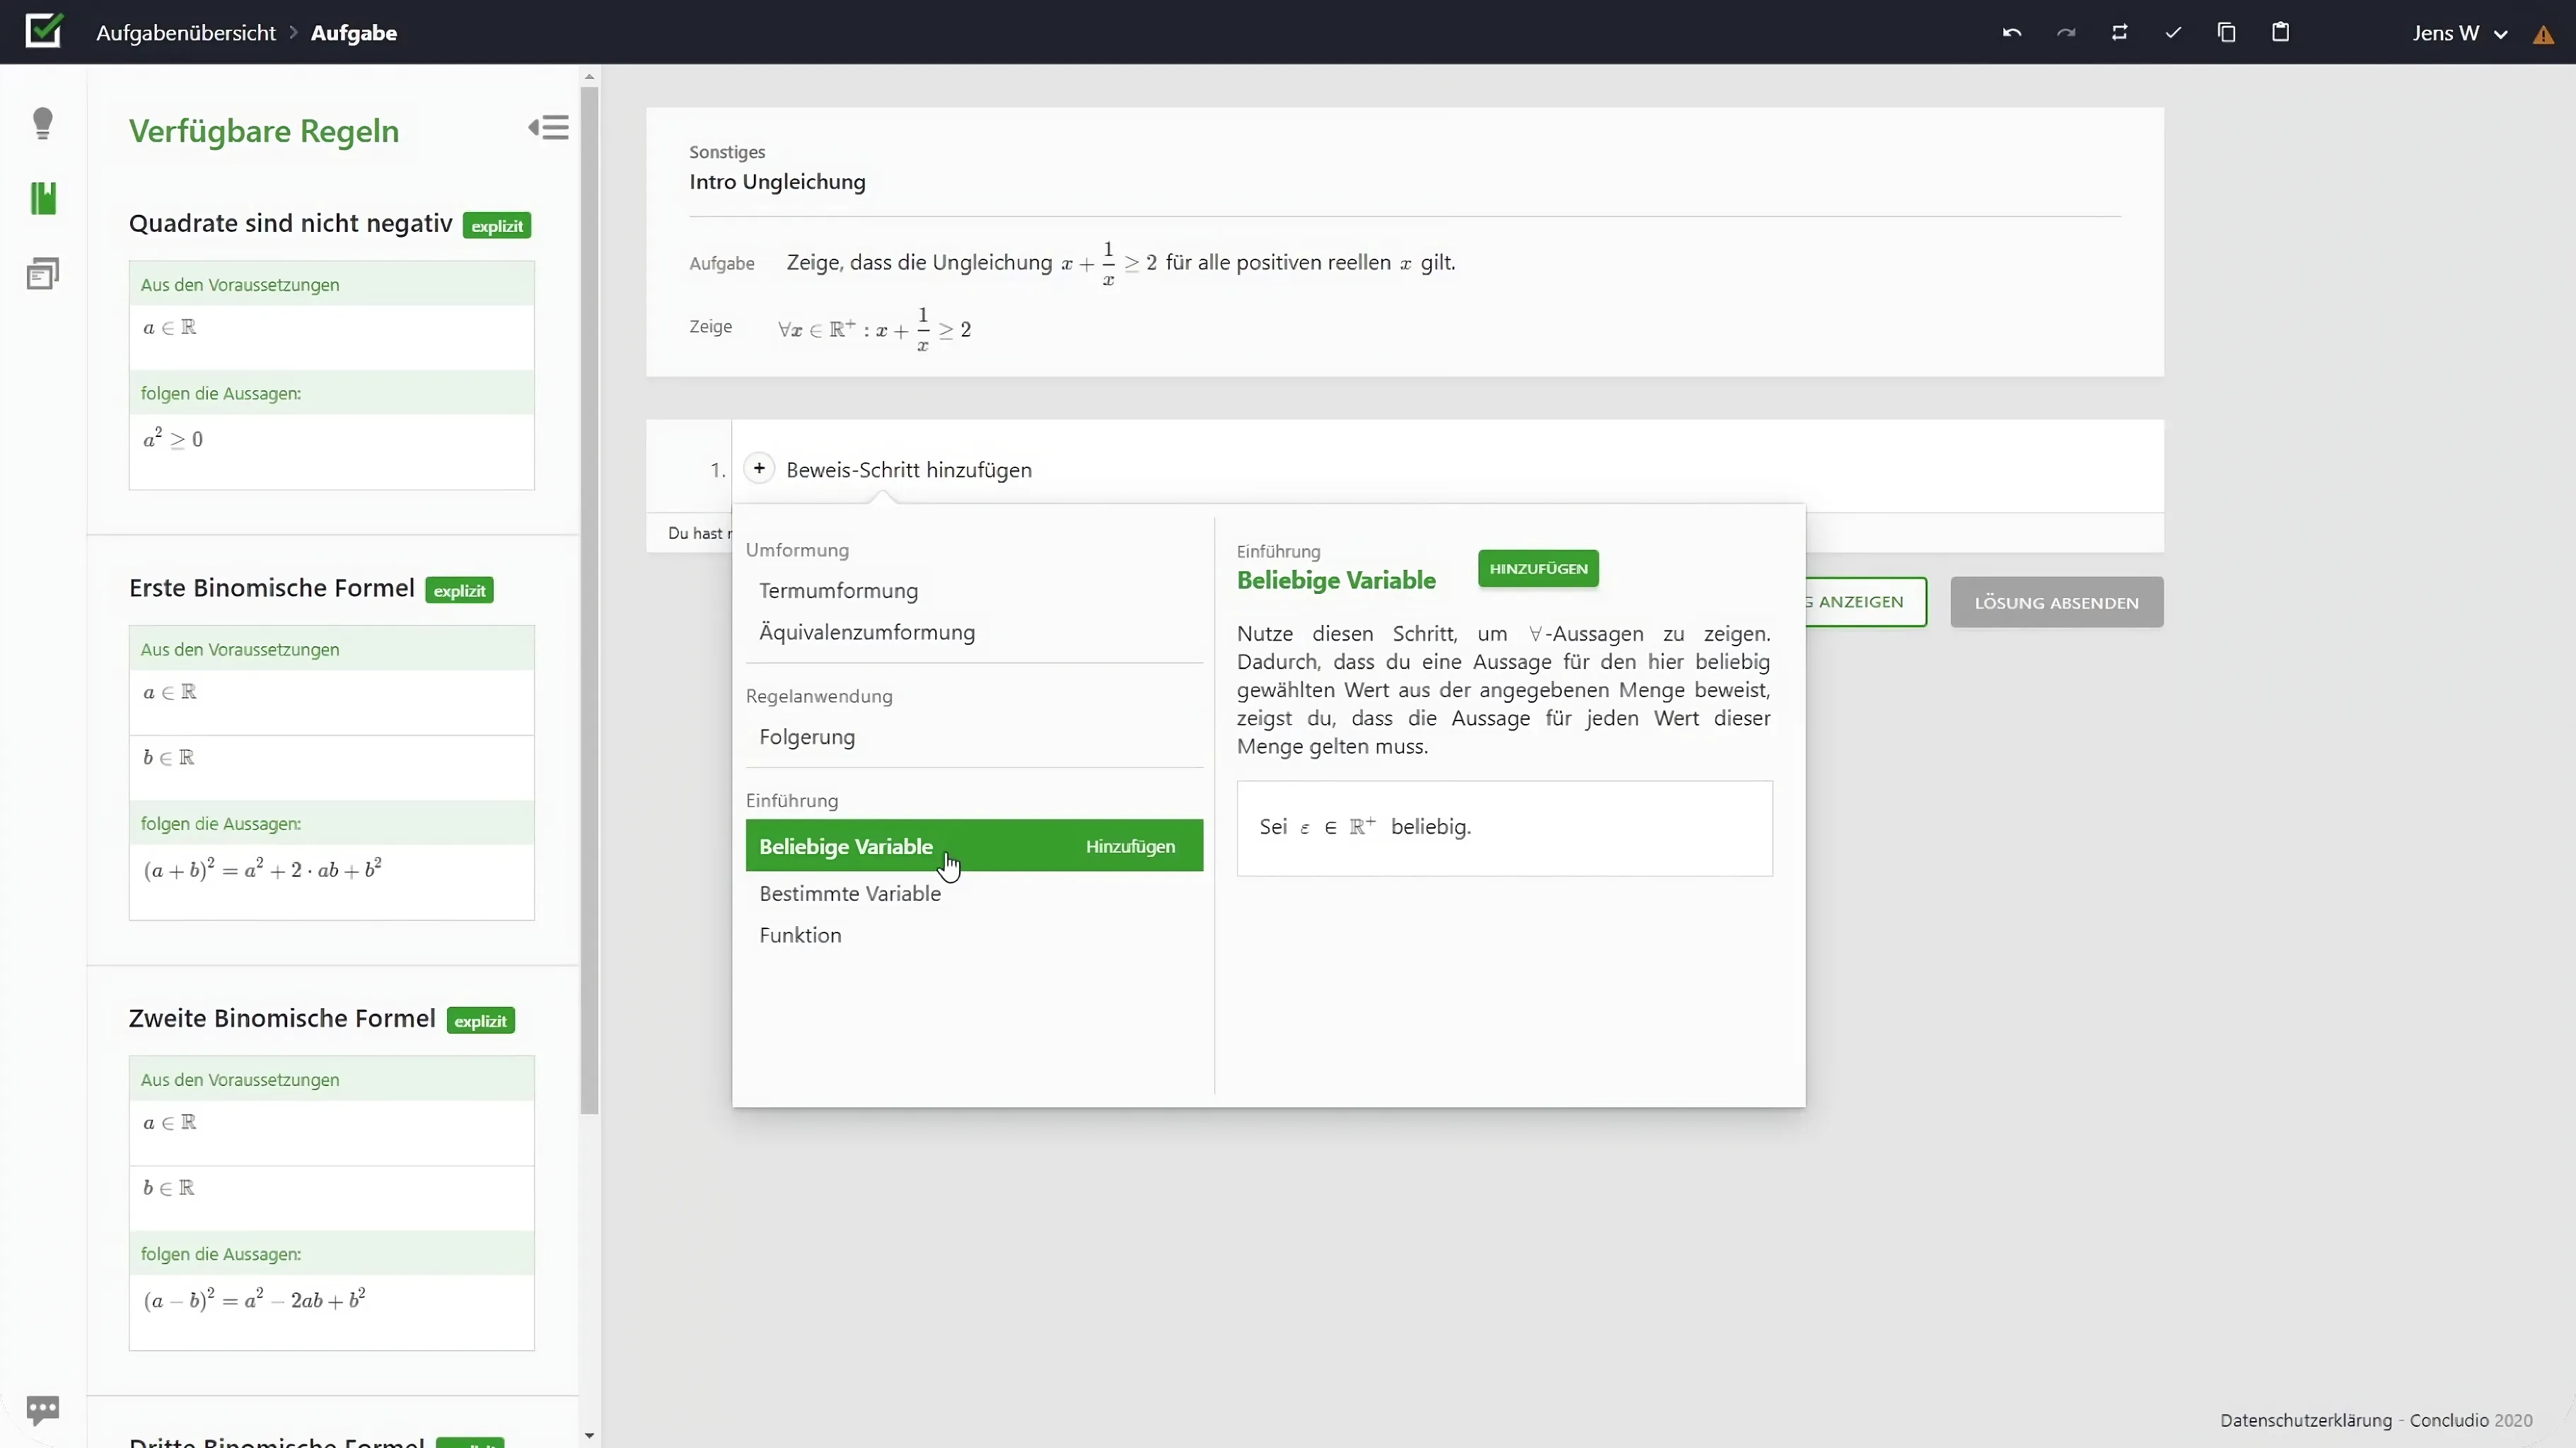This screenshot has width=2576, height=1448.
Task: Click HINZUFÜGEN for Beliebige Variable
Action: 1537,568
